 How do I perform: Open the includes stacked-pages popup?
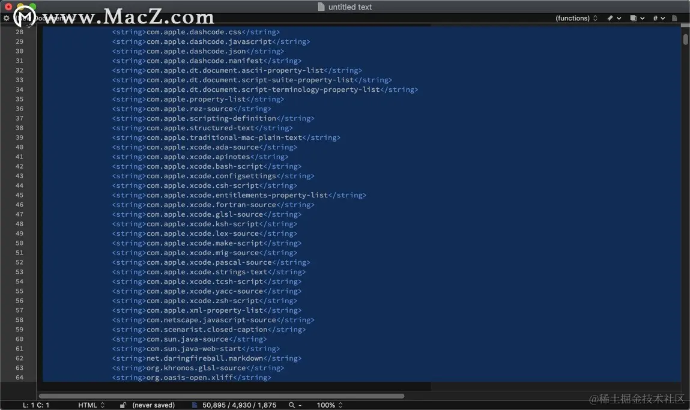(637, 18)
